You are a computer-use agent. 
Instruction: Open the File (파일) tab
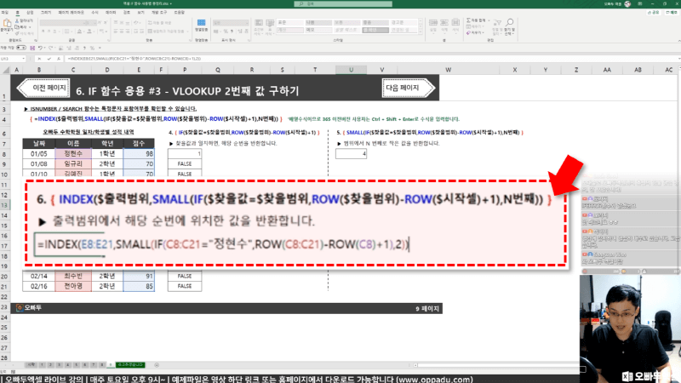[x=5, y=13]
